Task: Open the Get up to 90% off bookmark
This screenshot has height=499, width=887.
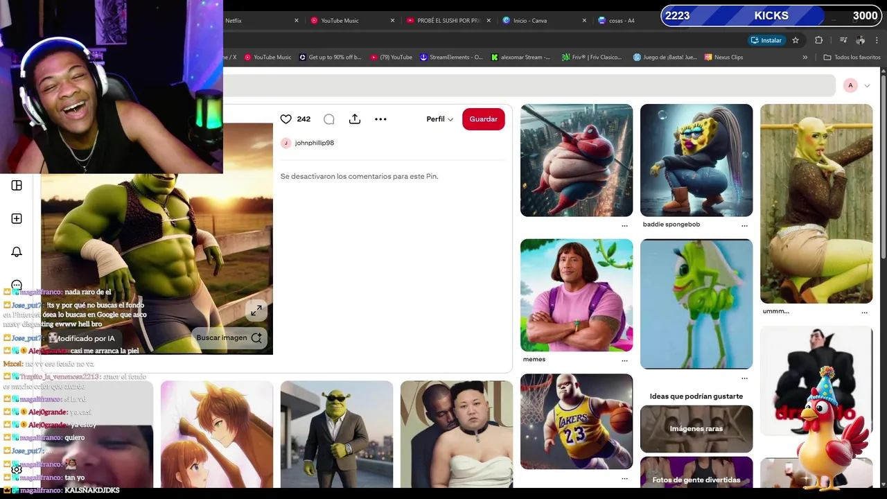Action: coord(330,58)
